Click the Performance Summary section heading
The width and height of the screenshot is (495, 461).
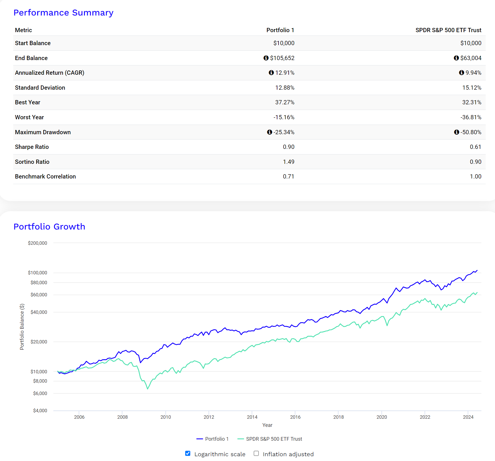click(x=63, y=13)
